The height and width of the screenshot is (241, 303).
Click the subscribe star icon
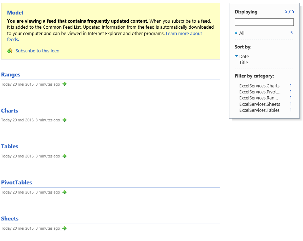click(10, 51)
